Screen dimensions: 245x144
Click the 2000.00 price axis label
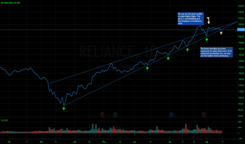(x=241, y=36)
